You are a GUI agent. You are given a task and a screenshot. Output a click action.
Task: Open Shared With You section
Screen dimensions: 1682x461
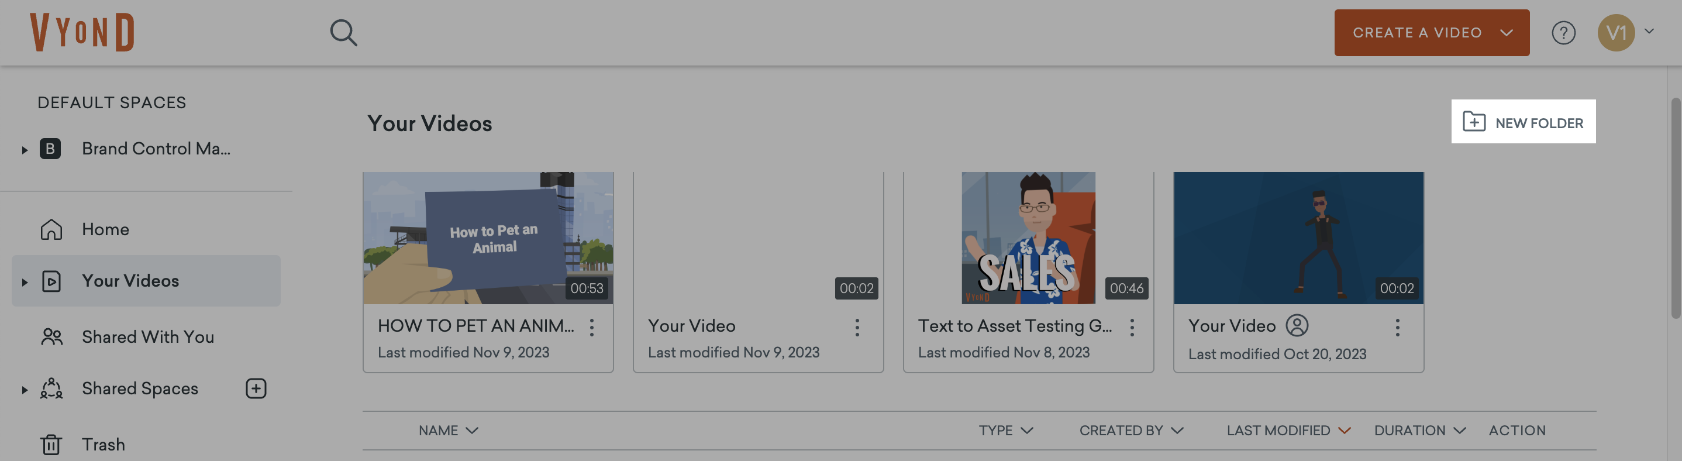click(x=147, y=337)
